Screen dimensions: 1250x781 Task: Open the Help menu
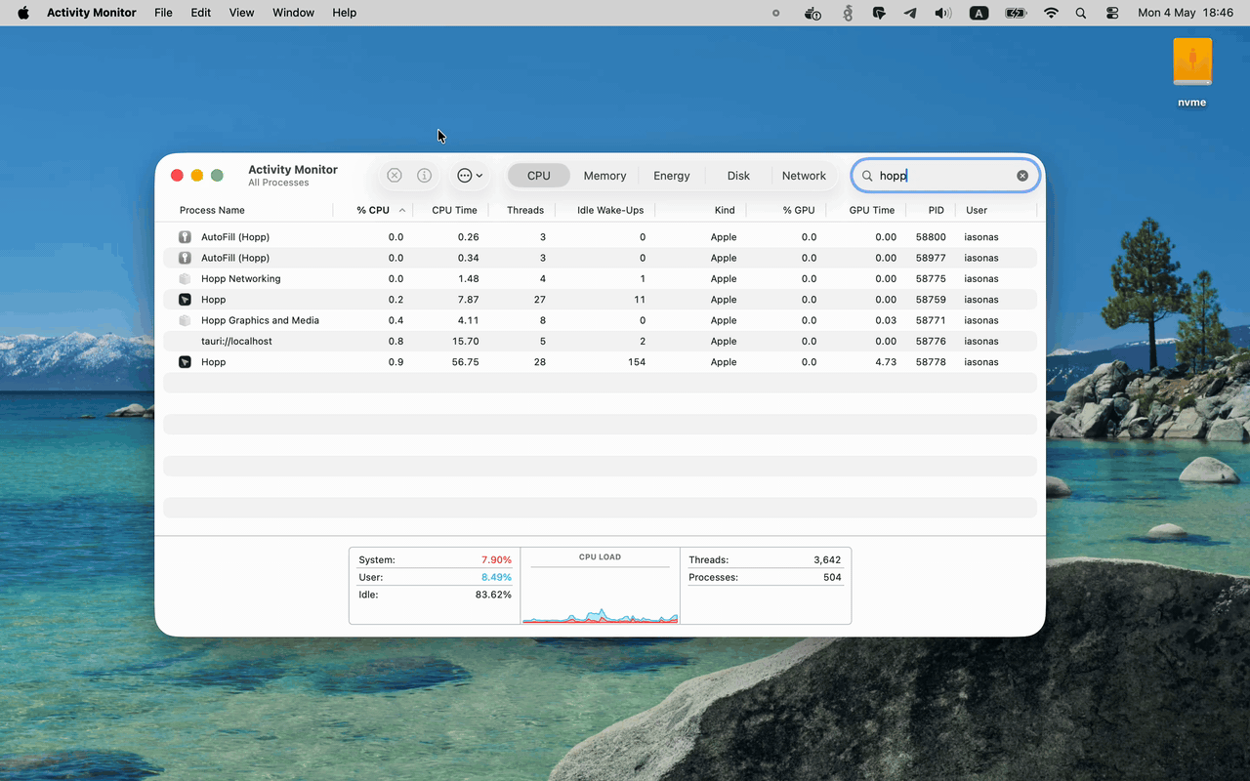[x=344, y=13]
